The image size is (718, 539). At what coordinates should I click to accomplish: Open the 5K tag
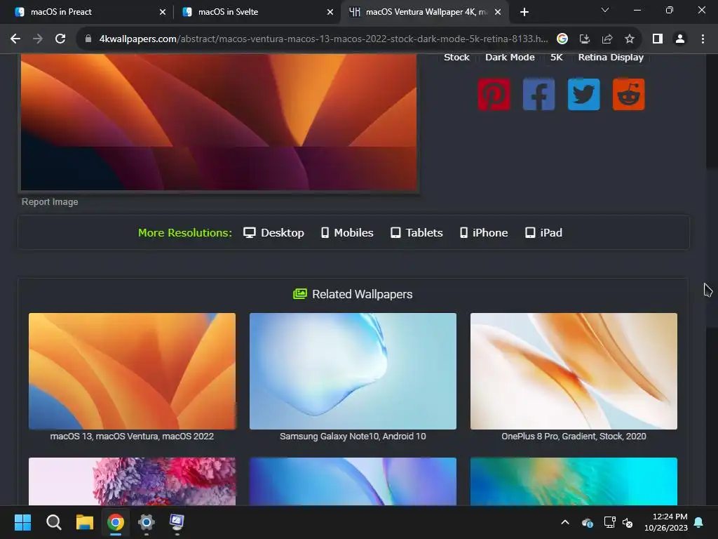tap(556, 58)
